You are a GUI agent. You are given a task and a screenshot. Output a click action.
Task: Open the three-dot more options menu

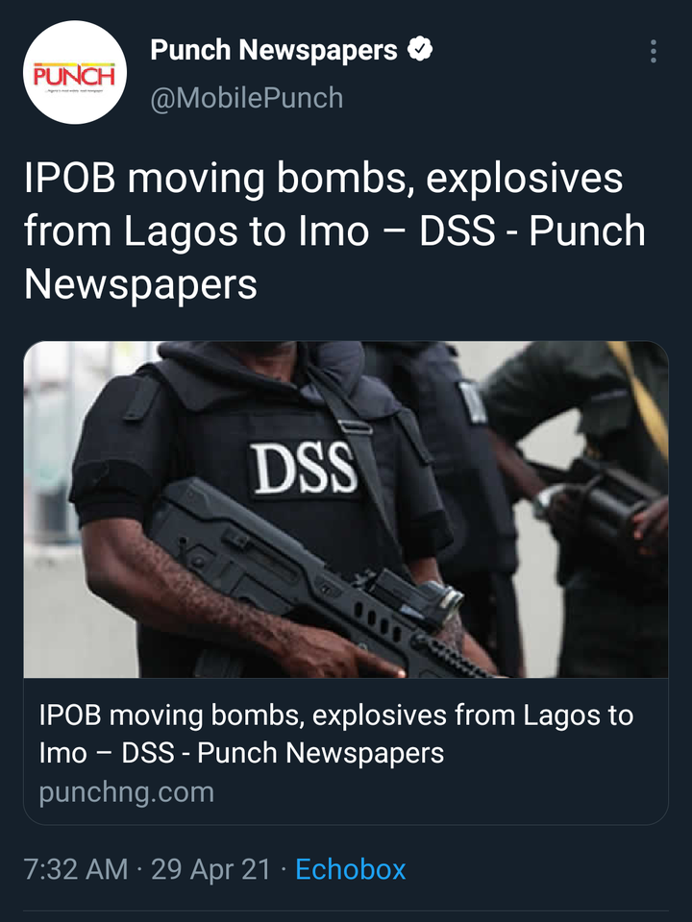pos(654,51)
